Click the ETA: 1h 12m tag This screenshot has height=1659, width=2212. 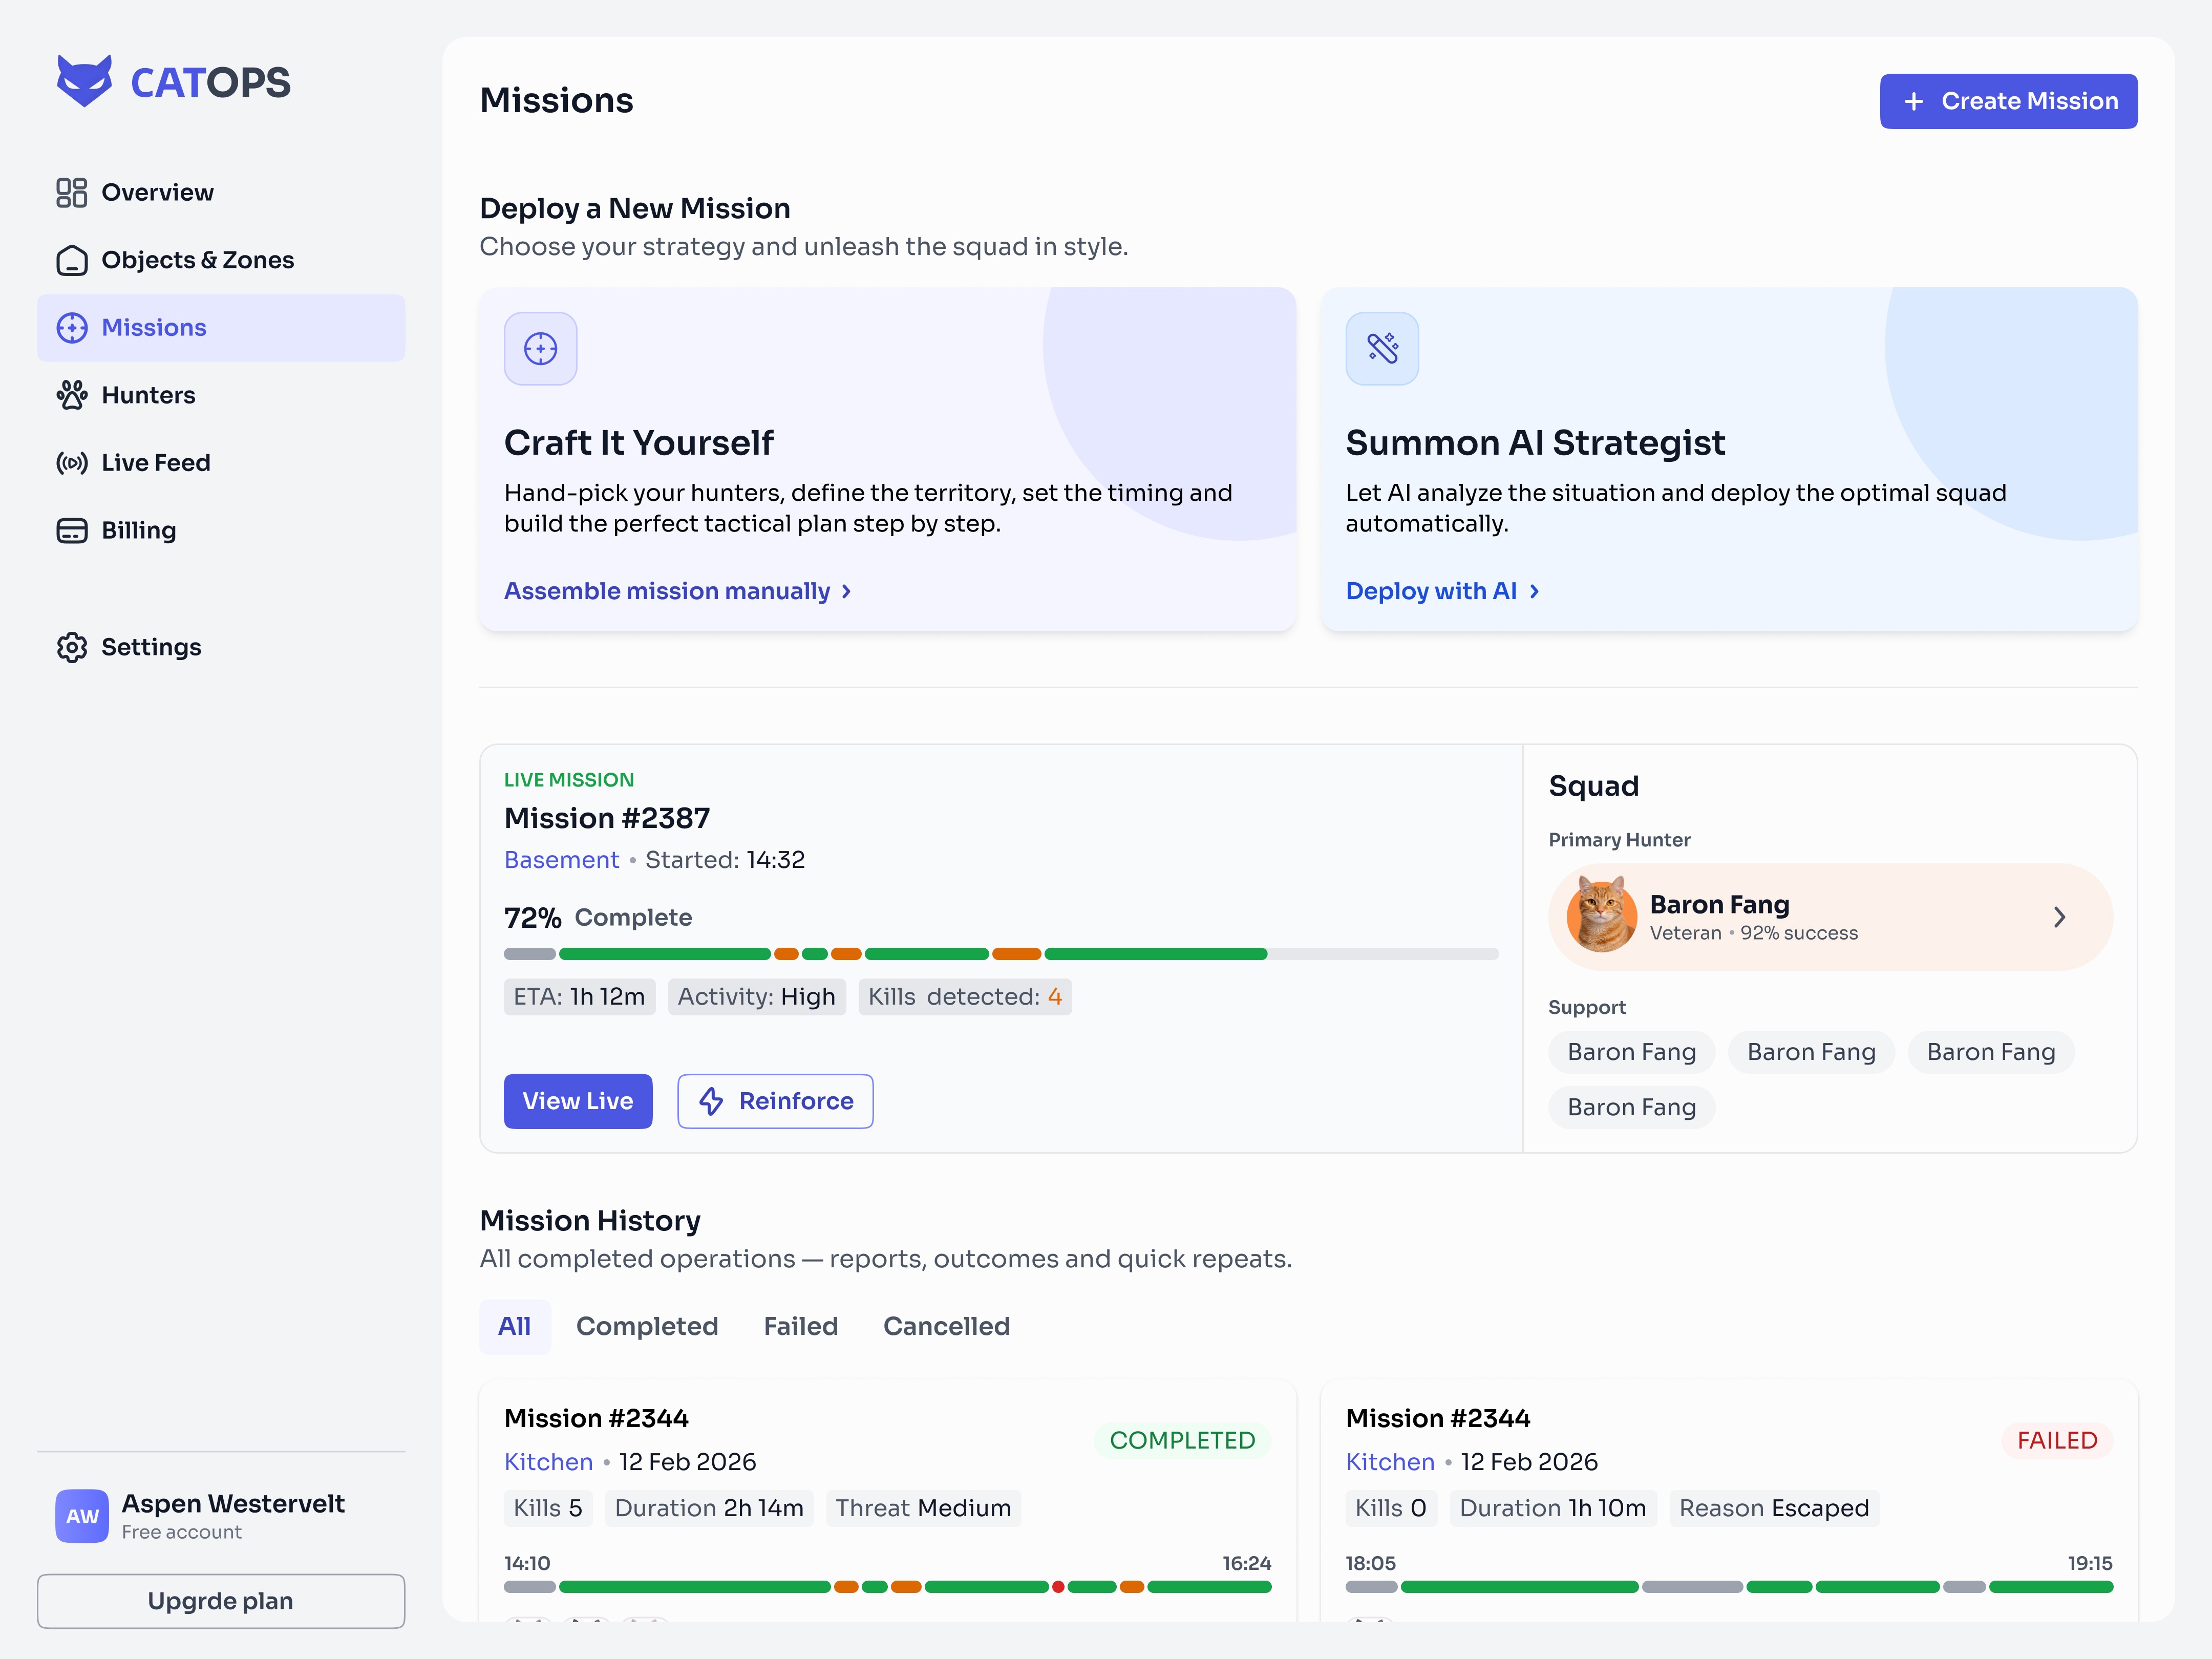[x=579, y=996]
